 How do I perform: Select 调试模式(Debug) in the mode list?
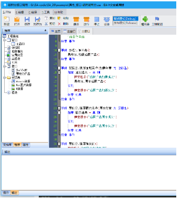pos(126,19)
